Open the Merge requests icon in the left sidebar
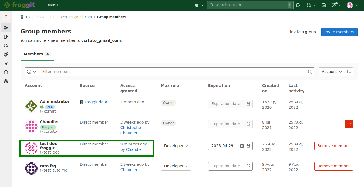Screen dimensions: 364x187 6,46
